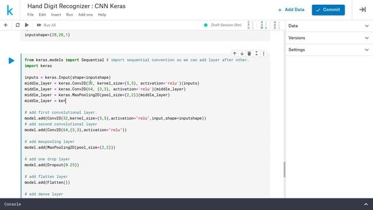Click the notebook title Hand Digit Recognizer

pyautogui.click(x=76, y=6)
